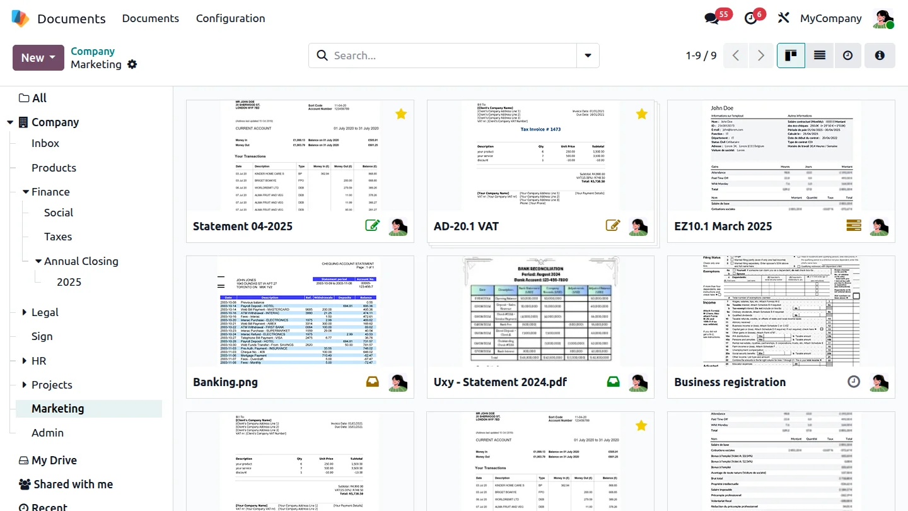
Task: Open the Banking.png thumbnail
Action: click(300, 311)
